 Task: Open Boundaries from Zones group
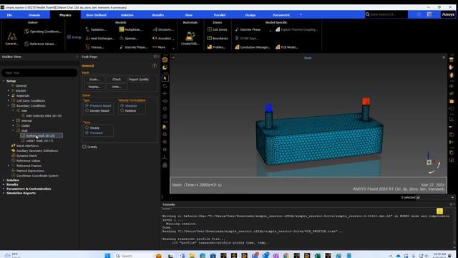(x=218, y=38)
